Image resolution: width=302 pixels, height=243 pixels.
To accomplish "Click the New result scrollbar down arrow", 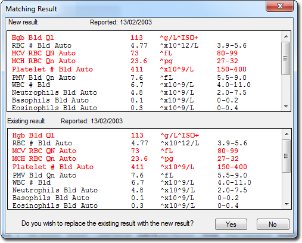I will coord(286,107).
